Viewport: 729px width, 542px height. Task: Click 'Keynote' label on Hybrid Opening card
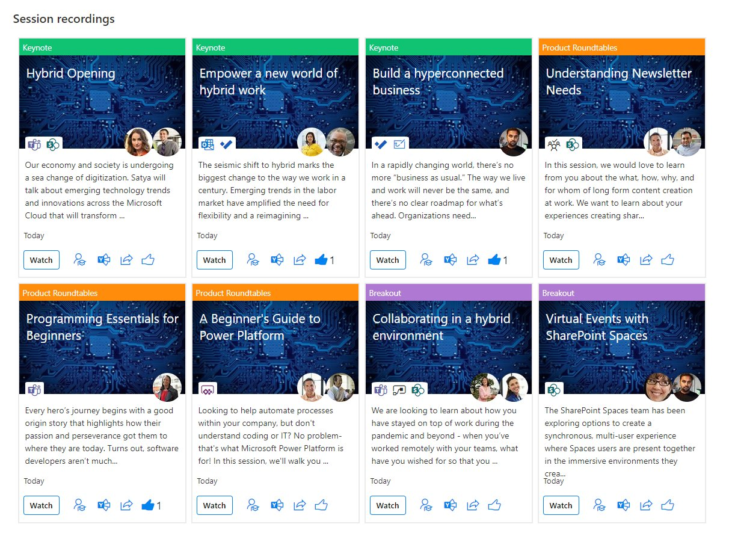point(37,48)
